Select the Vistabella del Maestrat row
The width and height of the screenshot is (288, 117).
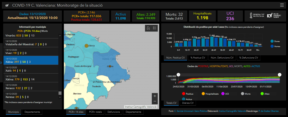point(31,43)
